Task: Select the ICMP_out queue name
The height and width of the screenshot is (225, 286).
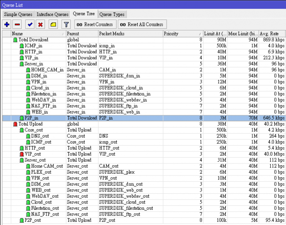Action: click(41, 142)
